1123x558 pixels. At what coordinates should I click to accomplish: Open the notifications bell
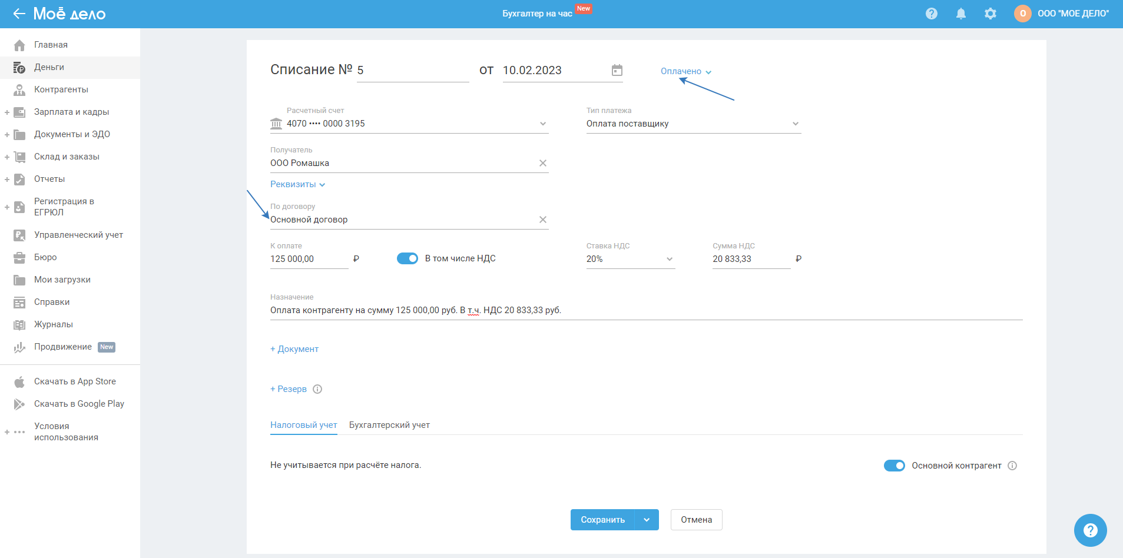click(x=961, y=14)
